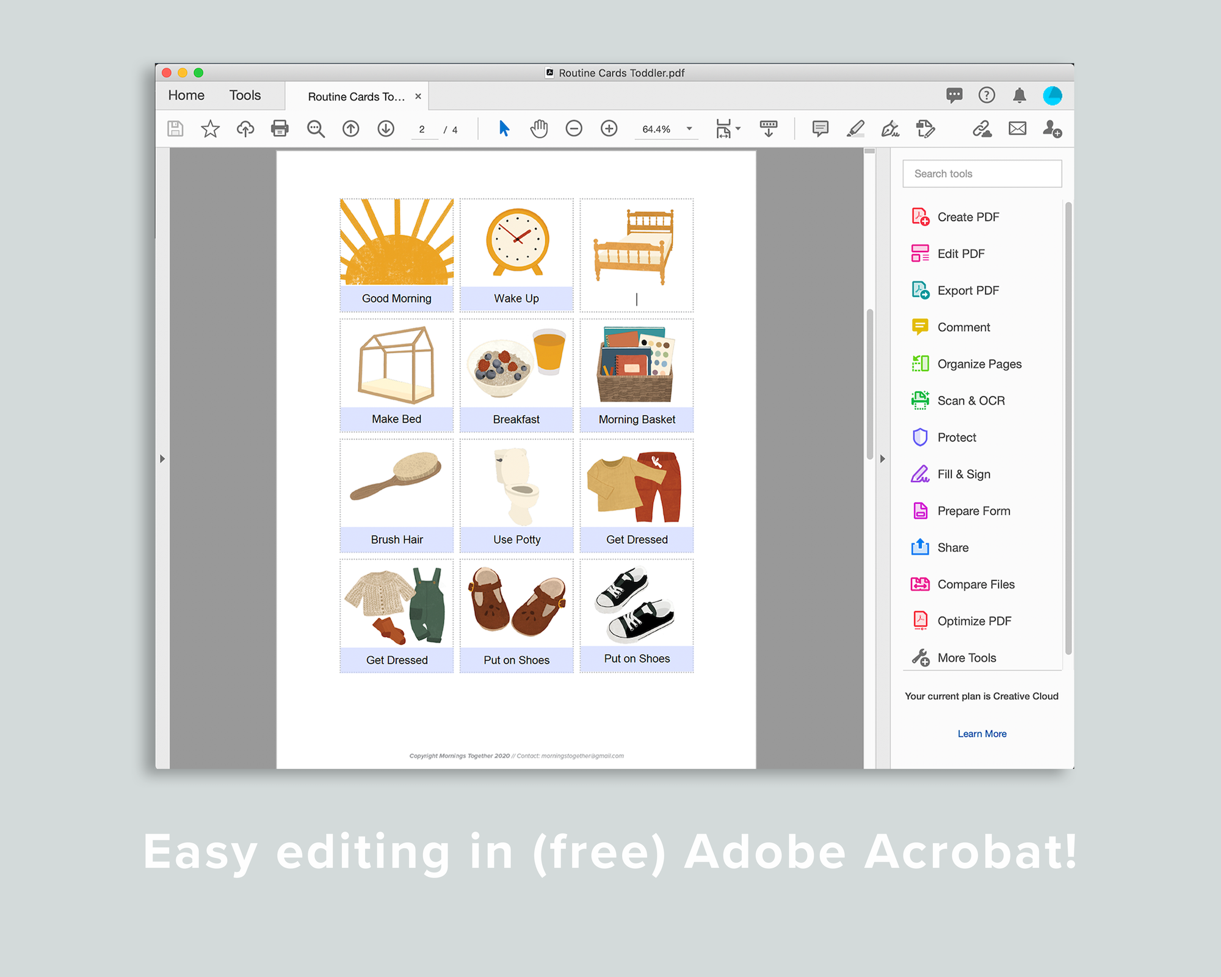Select the Hand pan tool

539,129
